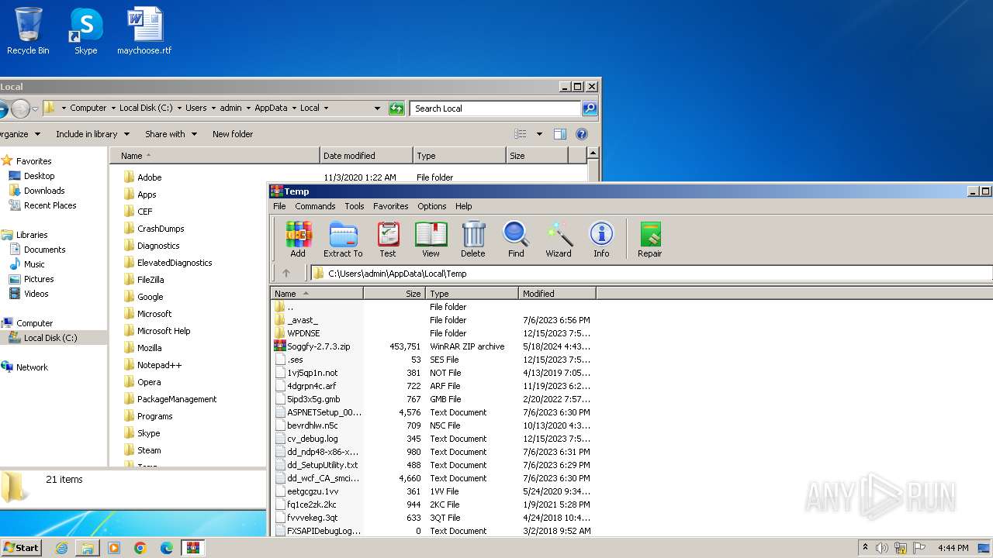Select Documents library
This screenshot has width=993, height=558.
(44, 250)
